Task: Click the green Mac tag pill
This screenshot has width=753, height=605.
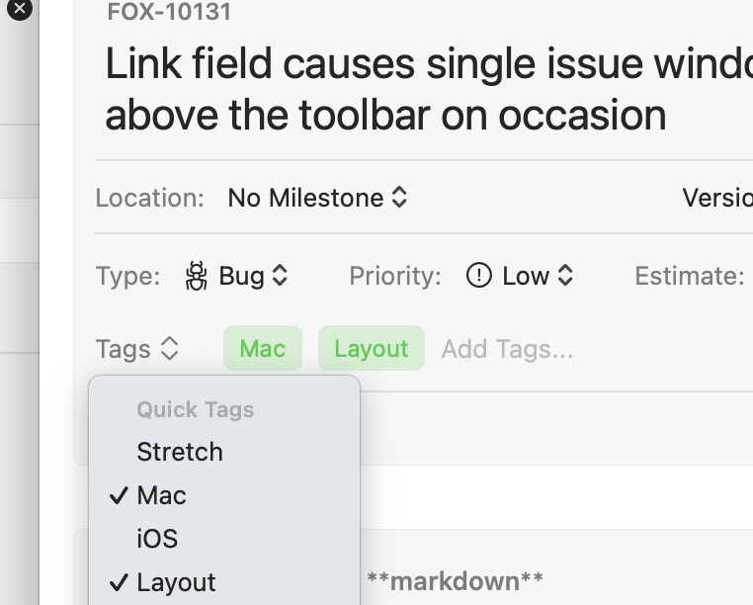Action: pos(263,349)
